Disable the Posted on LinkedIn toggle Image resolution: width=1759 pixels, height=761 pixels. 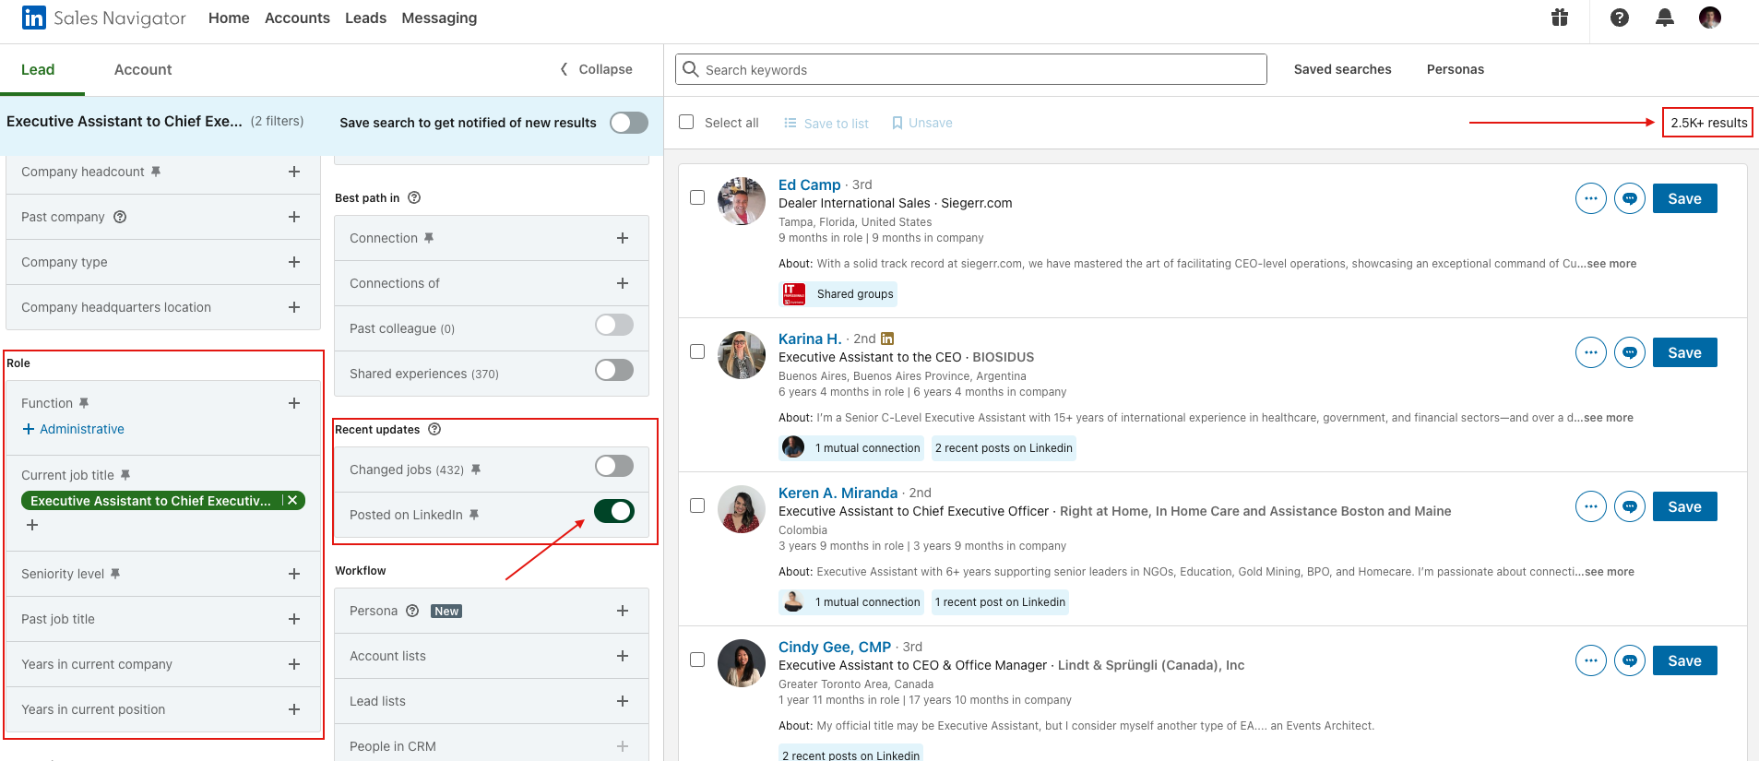pos(614,511)
